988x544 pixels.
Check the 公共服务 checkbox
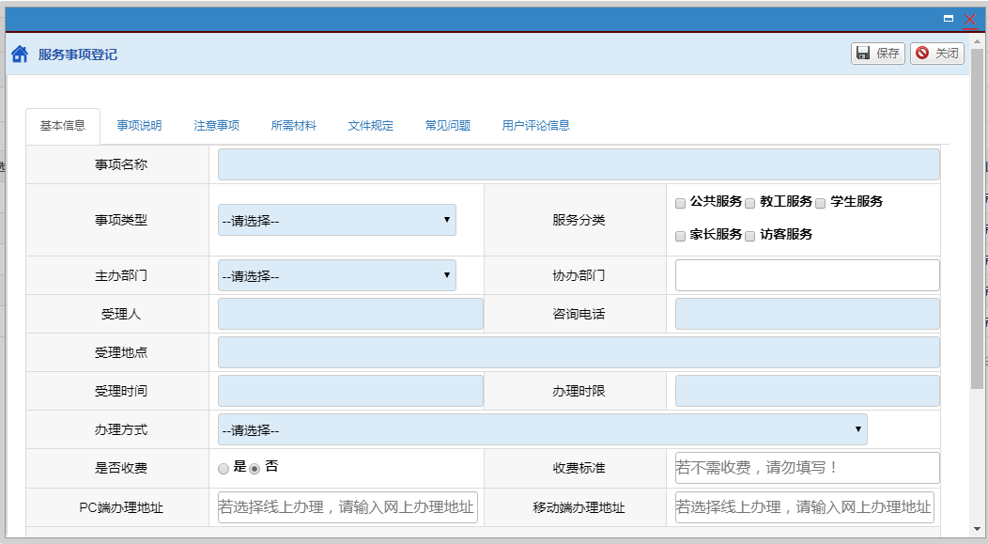(x=680, y=203)
